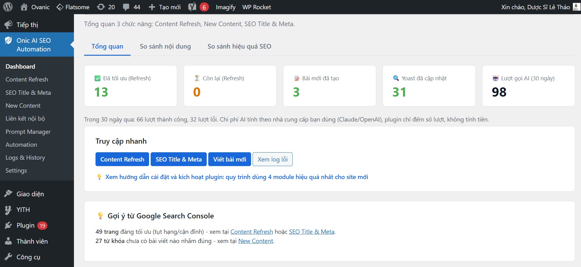
Task: Open the updates icon showing 20
Action: coord(101,7)
